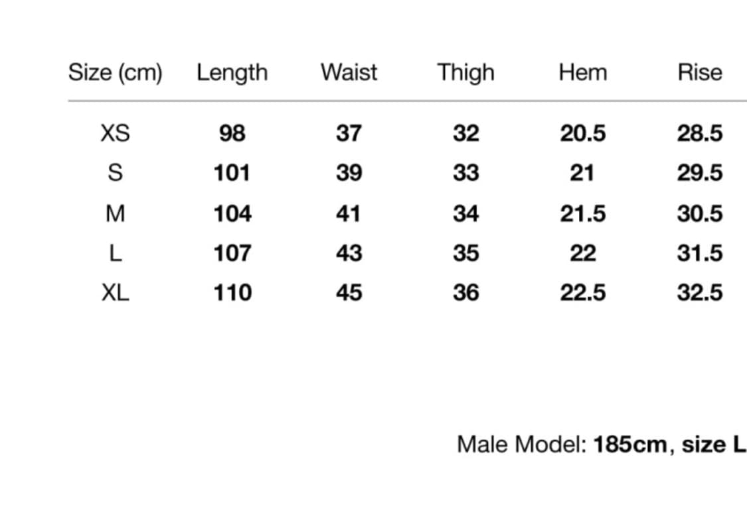Select the Thigh column header
This screenshot has height=515, width=747.
465,72
